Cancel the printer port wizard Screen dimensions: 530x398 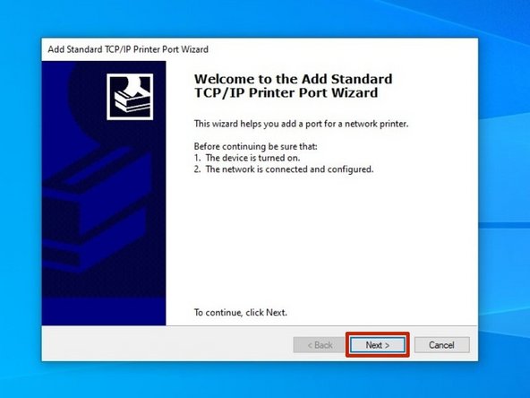pyautogui.click(x=441, y=345)
